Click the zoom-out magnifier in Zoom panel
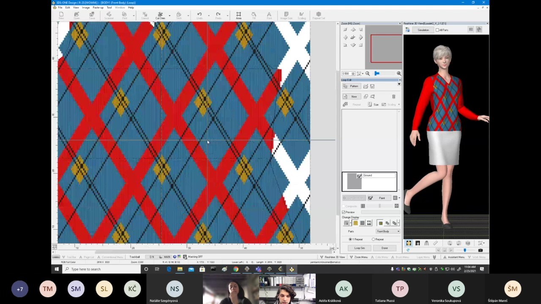This screenshot has width=541, height=304. coord(367,73)
